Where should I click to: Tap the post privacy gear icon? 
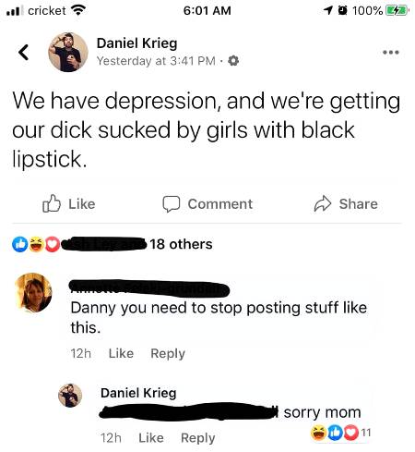(233, 61)
